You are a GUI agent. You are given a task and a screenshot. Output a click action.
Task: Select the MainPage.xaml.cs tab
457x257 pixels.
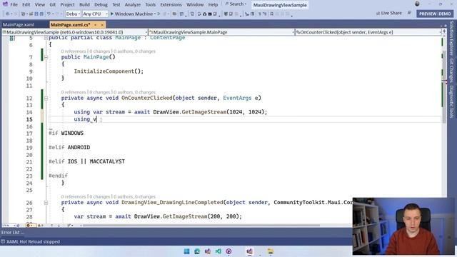[x=70, y=25]
